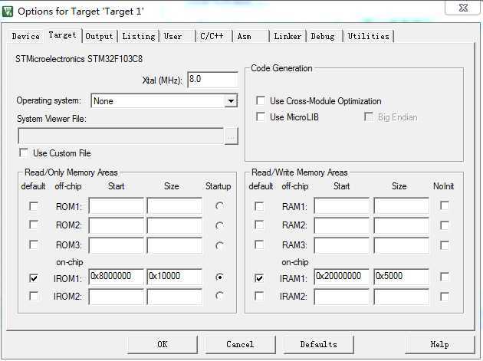Open the Output tab
This screenshot has width=483, height=361.
(99, 36)
